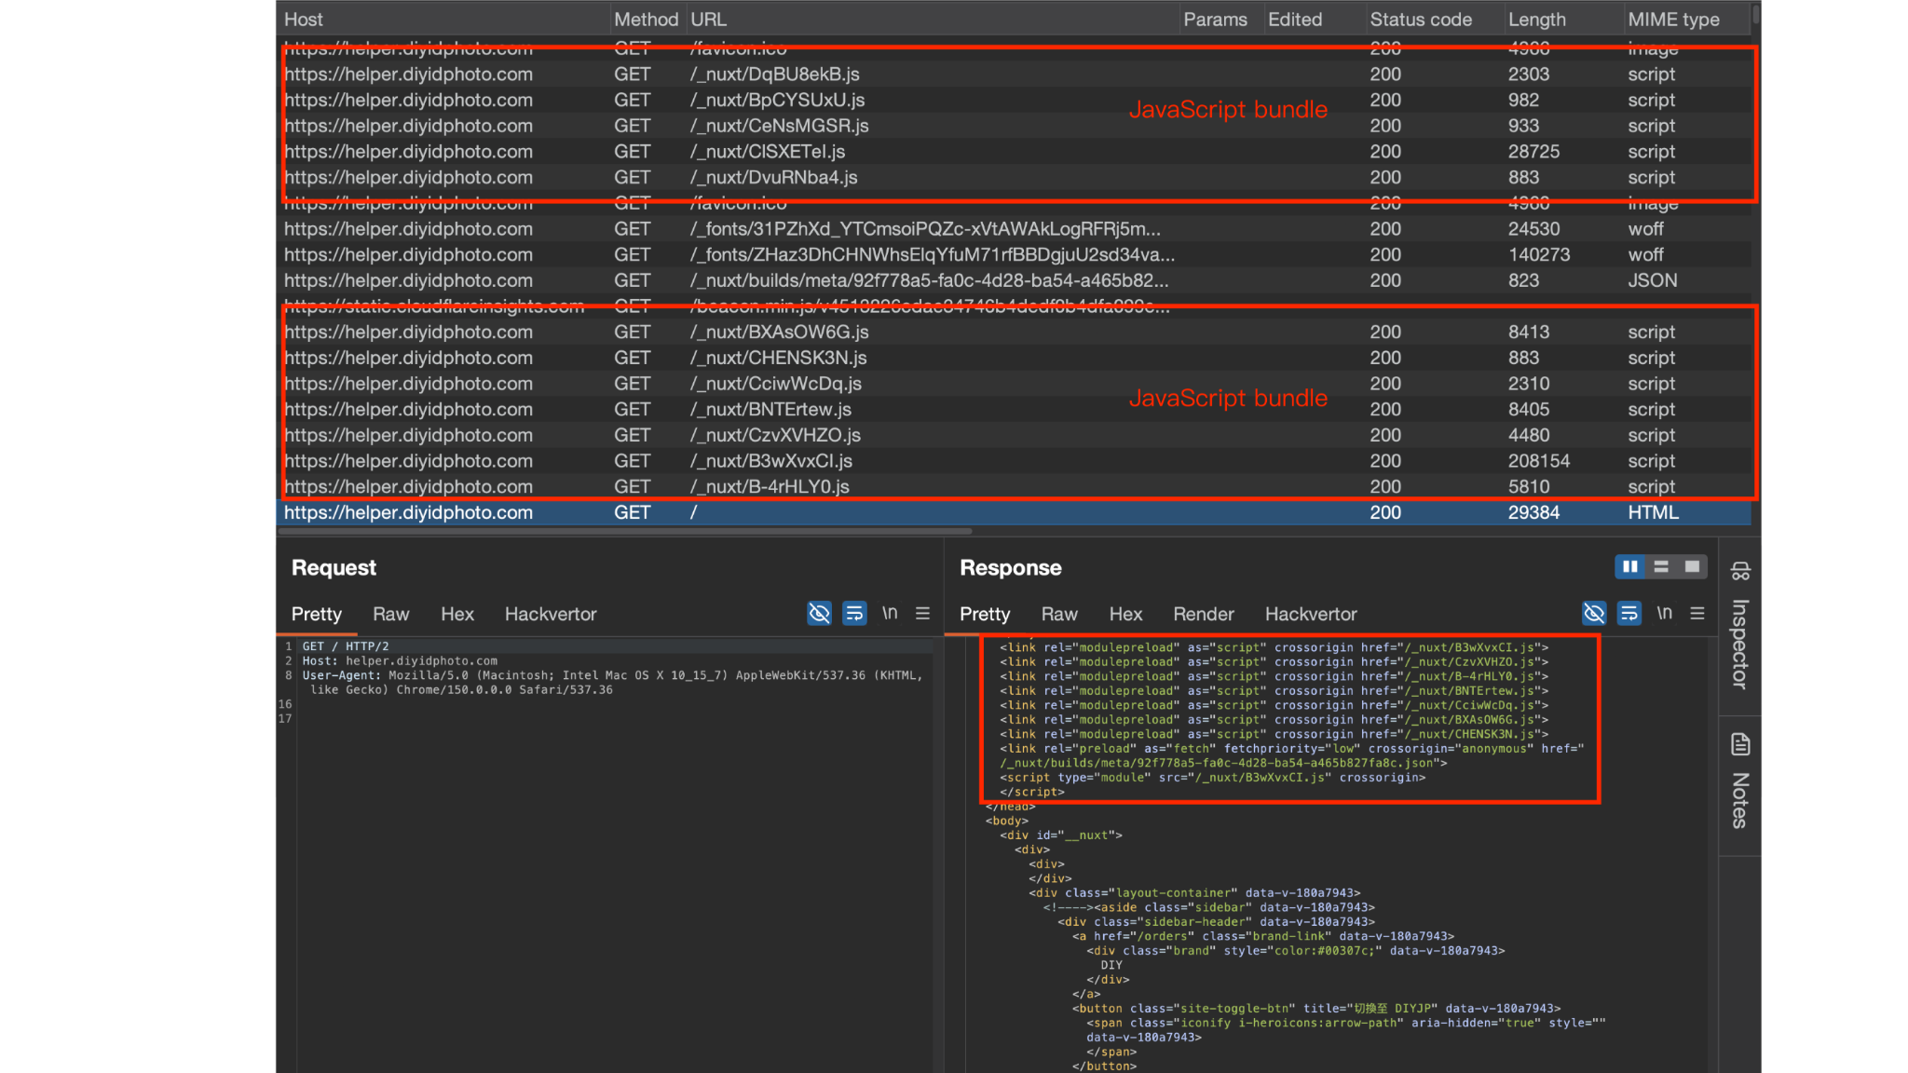This screenshot has width=1908, height=1073.
Task: Select the /_nuxt/CciwWcDq.js request row
Action: 1014,384
